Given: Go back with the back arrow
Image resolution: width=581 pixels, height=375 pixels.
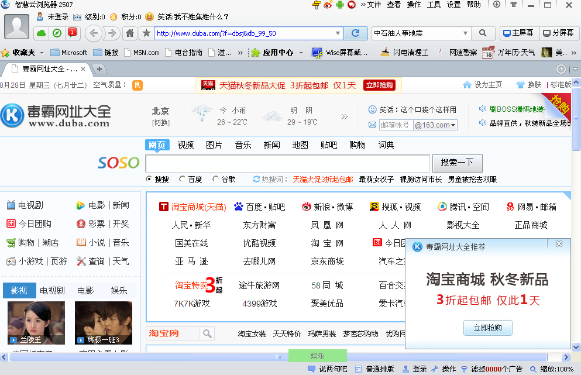Looking at the screenshot, I should [x=94, y=33].
